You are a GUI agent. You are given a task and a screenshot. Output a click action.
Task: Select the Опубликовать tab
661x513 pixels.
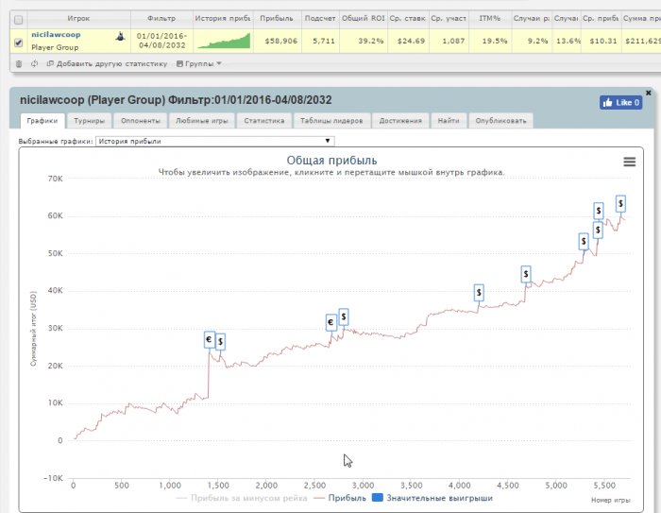tap(500, 121)
